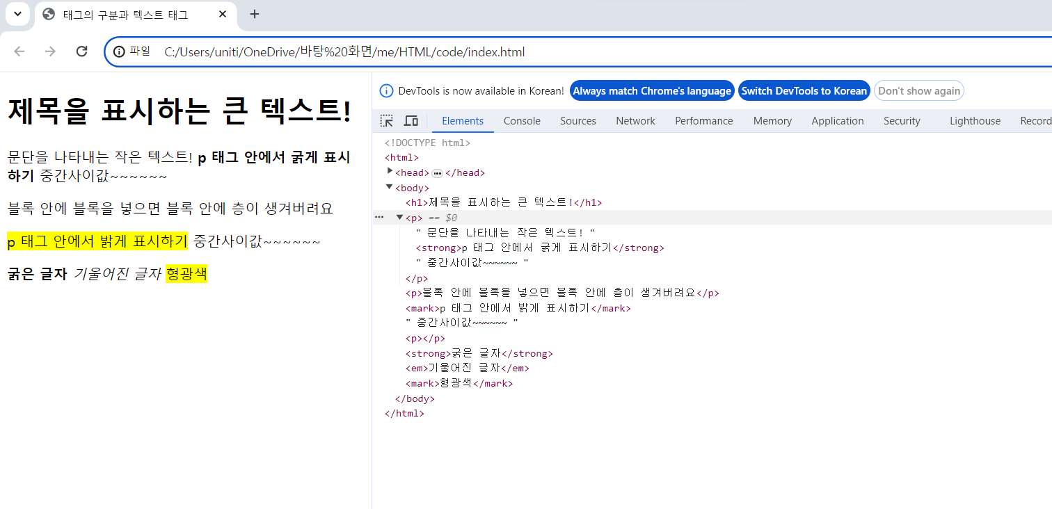The height and width of the screenshot is (509, 1052).
Task: Click the more-actions ellipsis beside the selected p element
Action: click(x=378, y=217)
